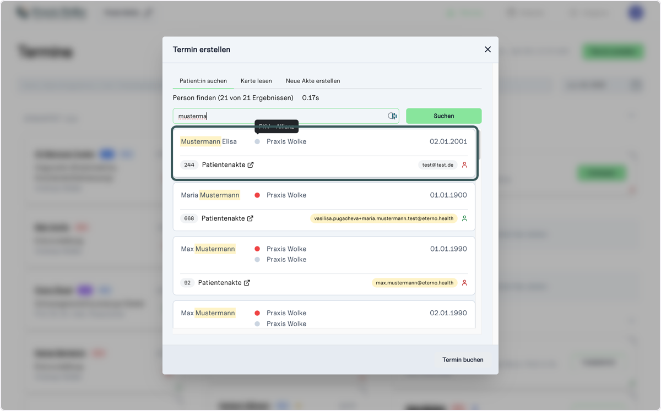The width and height of the screenshot is (661, 411).
Task: Open the Karte lesen tab
Action: [x=256, y=81]
